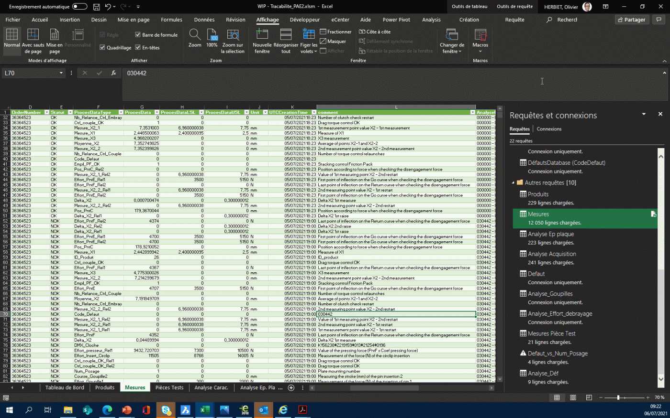The width and height of the screenshot is (670, 418).
Task: Open the Formules ribbon tab
Action: [171, 20]
